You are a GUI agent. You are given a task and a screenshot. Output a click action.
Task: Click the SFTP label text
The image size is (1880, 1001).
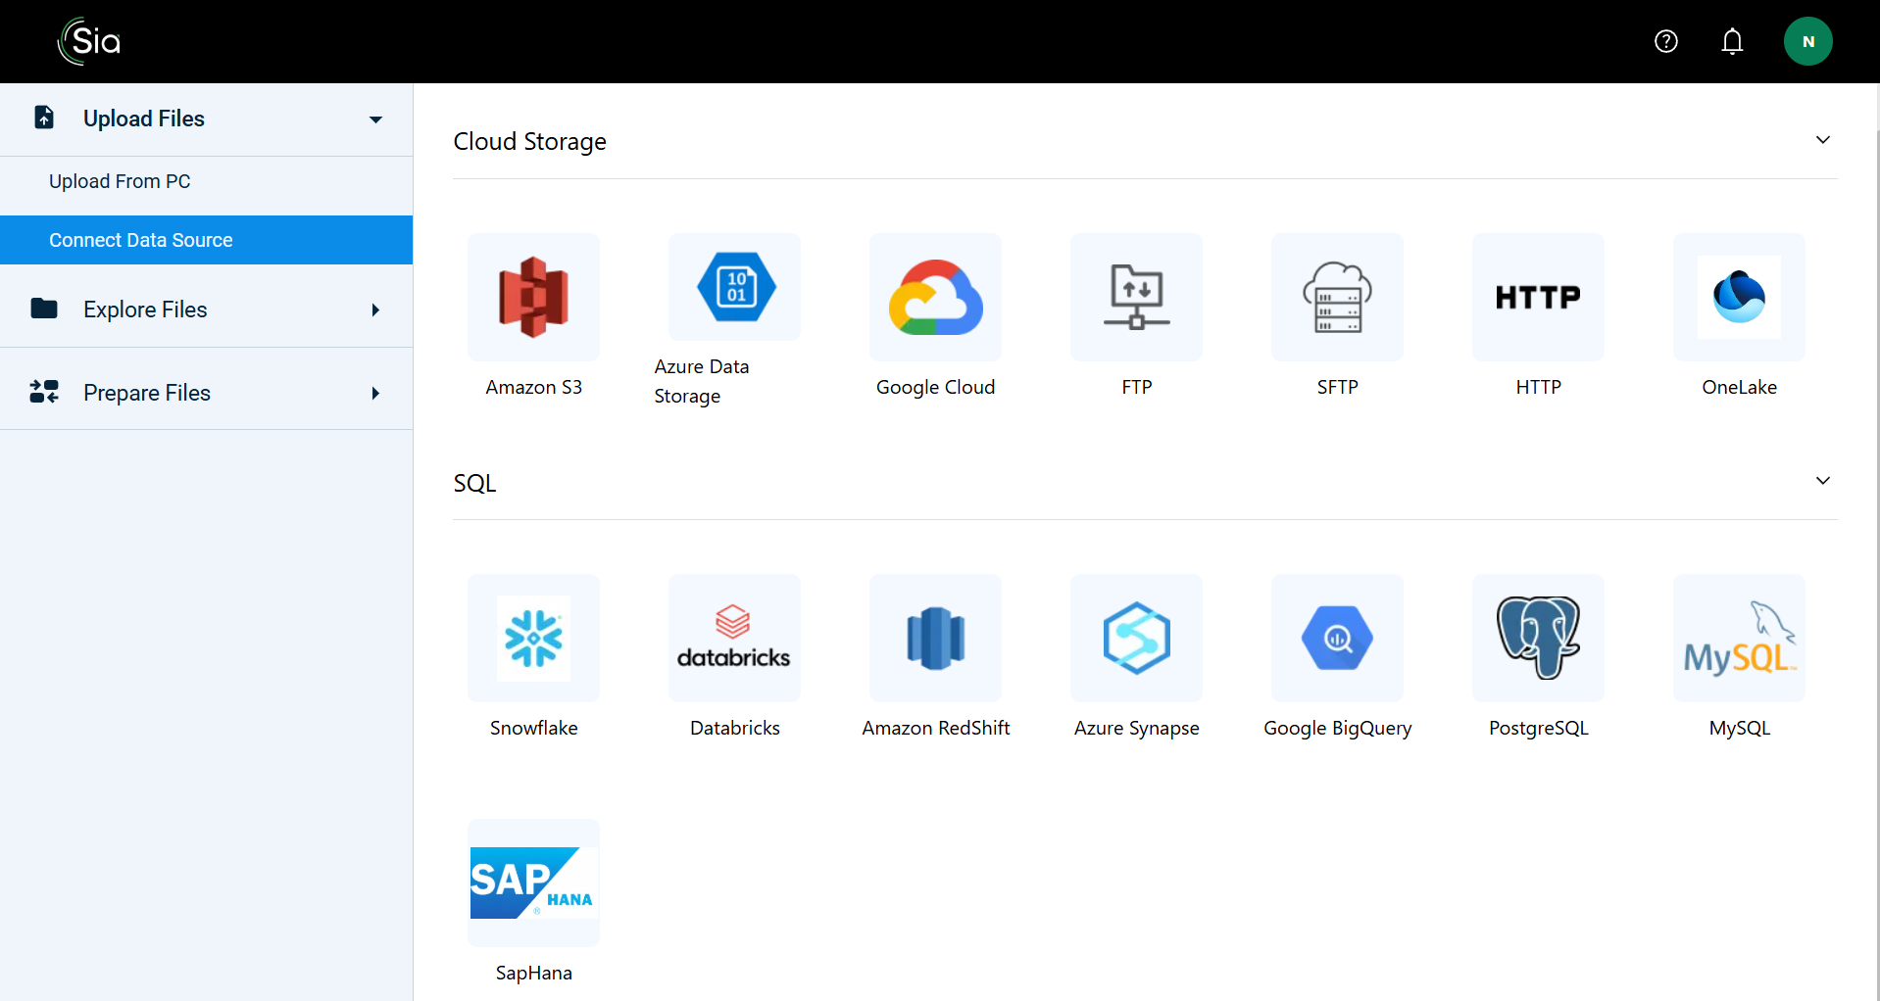(1337, 387)
